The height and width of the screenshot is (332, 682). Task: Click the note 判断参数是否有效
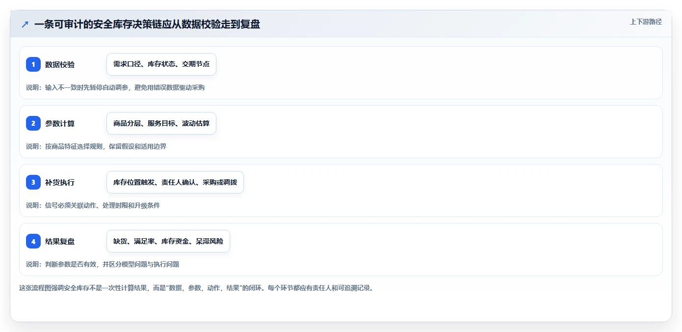(71, 264)
